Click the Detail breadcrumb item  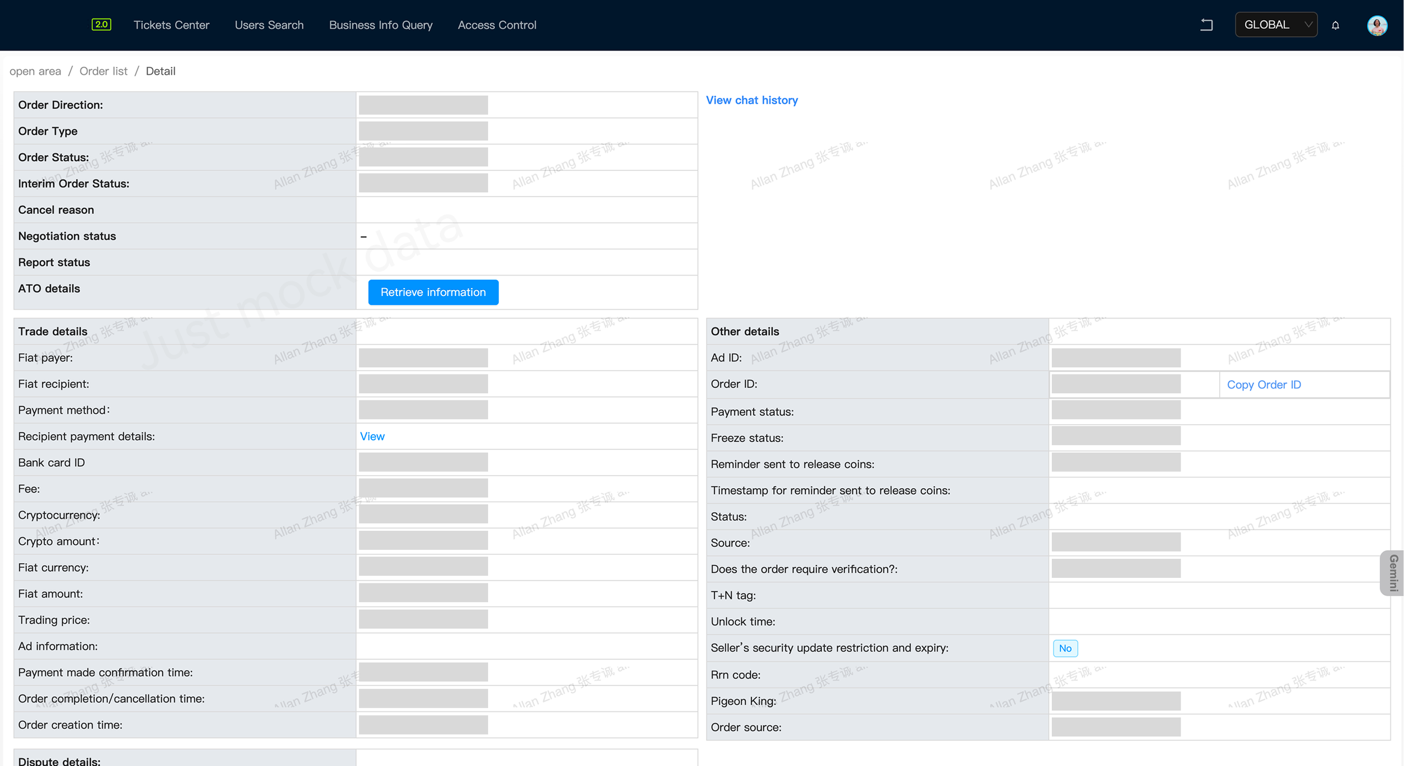click(x=161, y=71)
